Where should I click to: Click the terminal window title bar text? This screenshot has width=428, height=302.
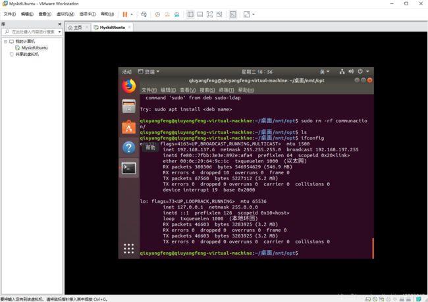click(257, 81)
